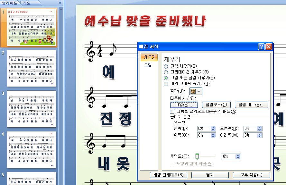Click the slide title 예수님 맞을 준비됐나
Image resolution: width=286 pixels, height=185 pixels.
145,21
